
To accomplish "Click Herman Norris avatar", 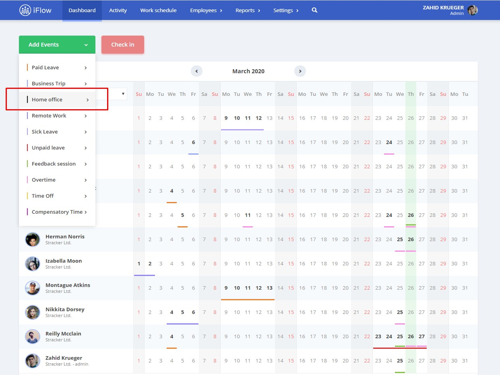I will coord(32,240).
